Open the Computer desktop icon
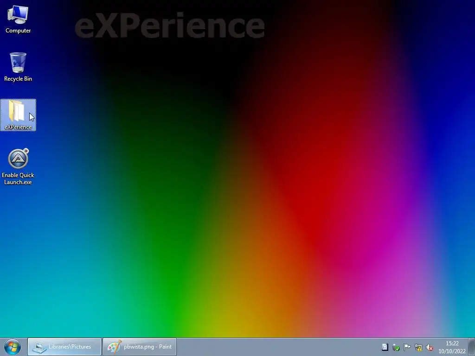The height and width of the screenshot is (356, 475). [18, 19]
